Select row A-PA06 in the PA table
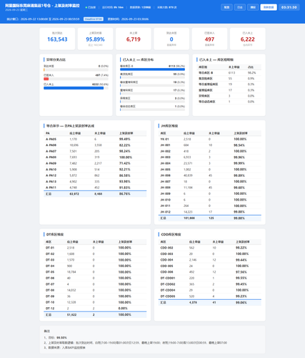305x358 pixels. click(95, 145)
